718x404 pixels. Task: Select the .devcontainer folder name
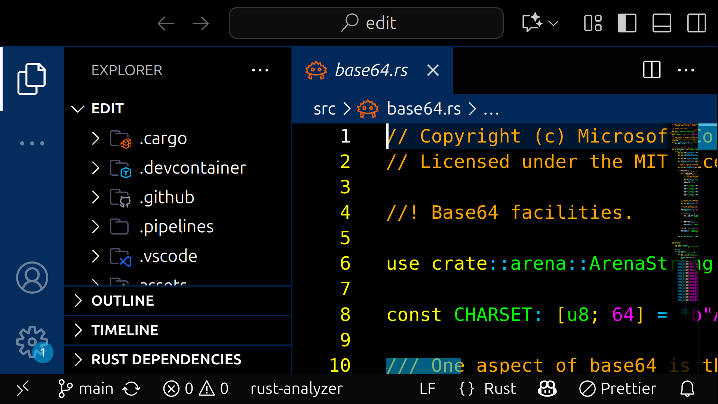point(193,168)
